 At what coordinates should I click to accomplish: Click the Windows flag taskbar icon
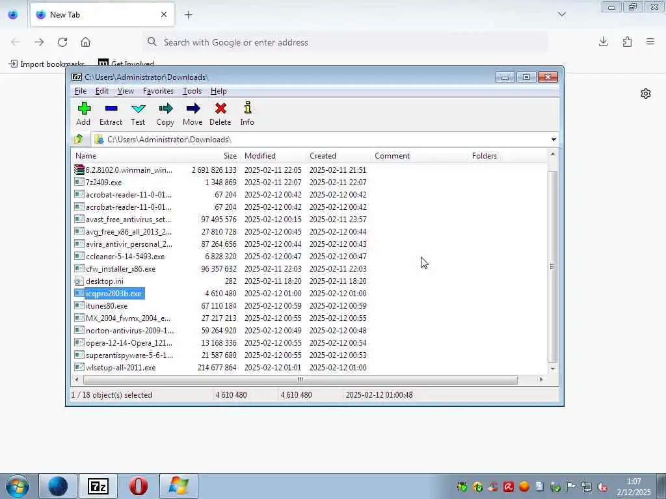[x=178, y=486]
